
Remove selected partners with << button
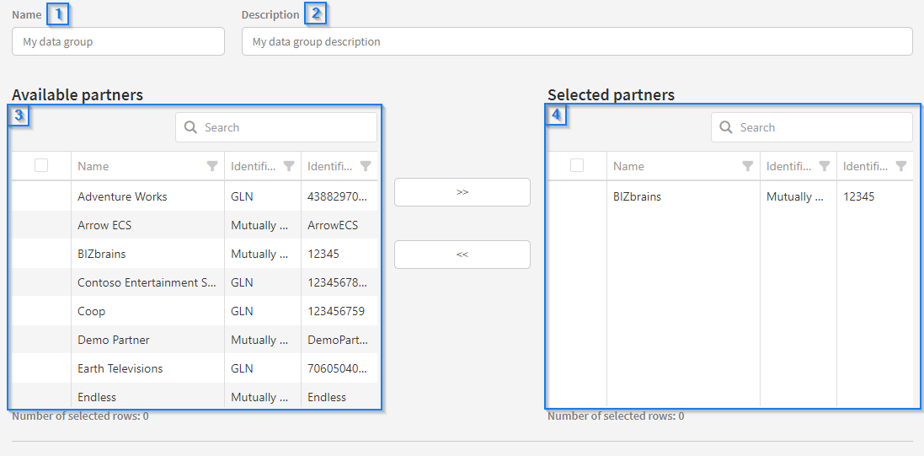click(462, 255)
